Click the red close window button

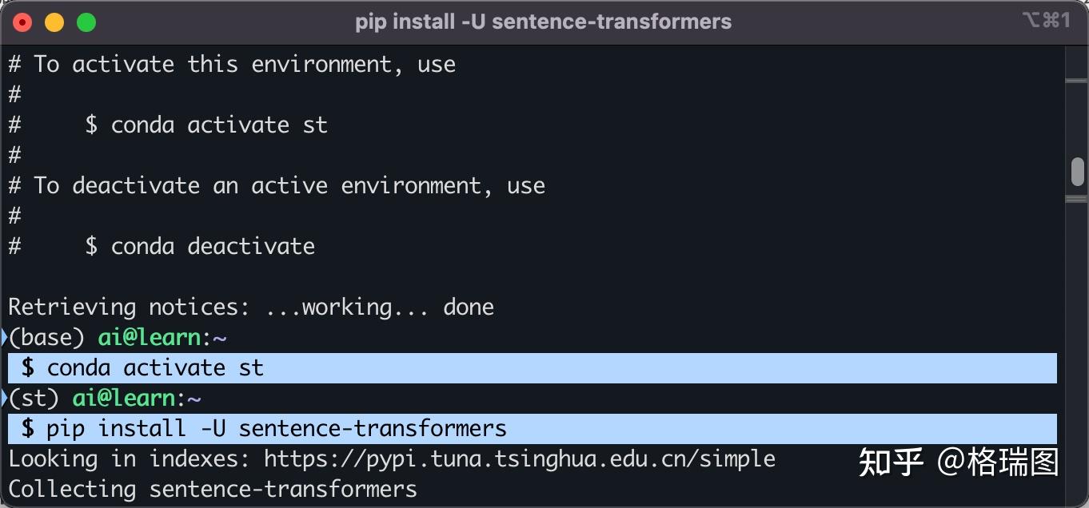(22, 22)
